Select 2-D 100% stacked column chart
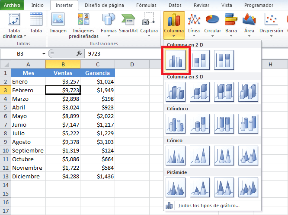 [224, 60]
